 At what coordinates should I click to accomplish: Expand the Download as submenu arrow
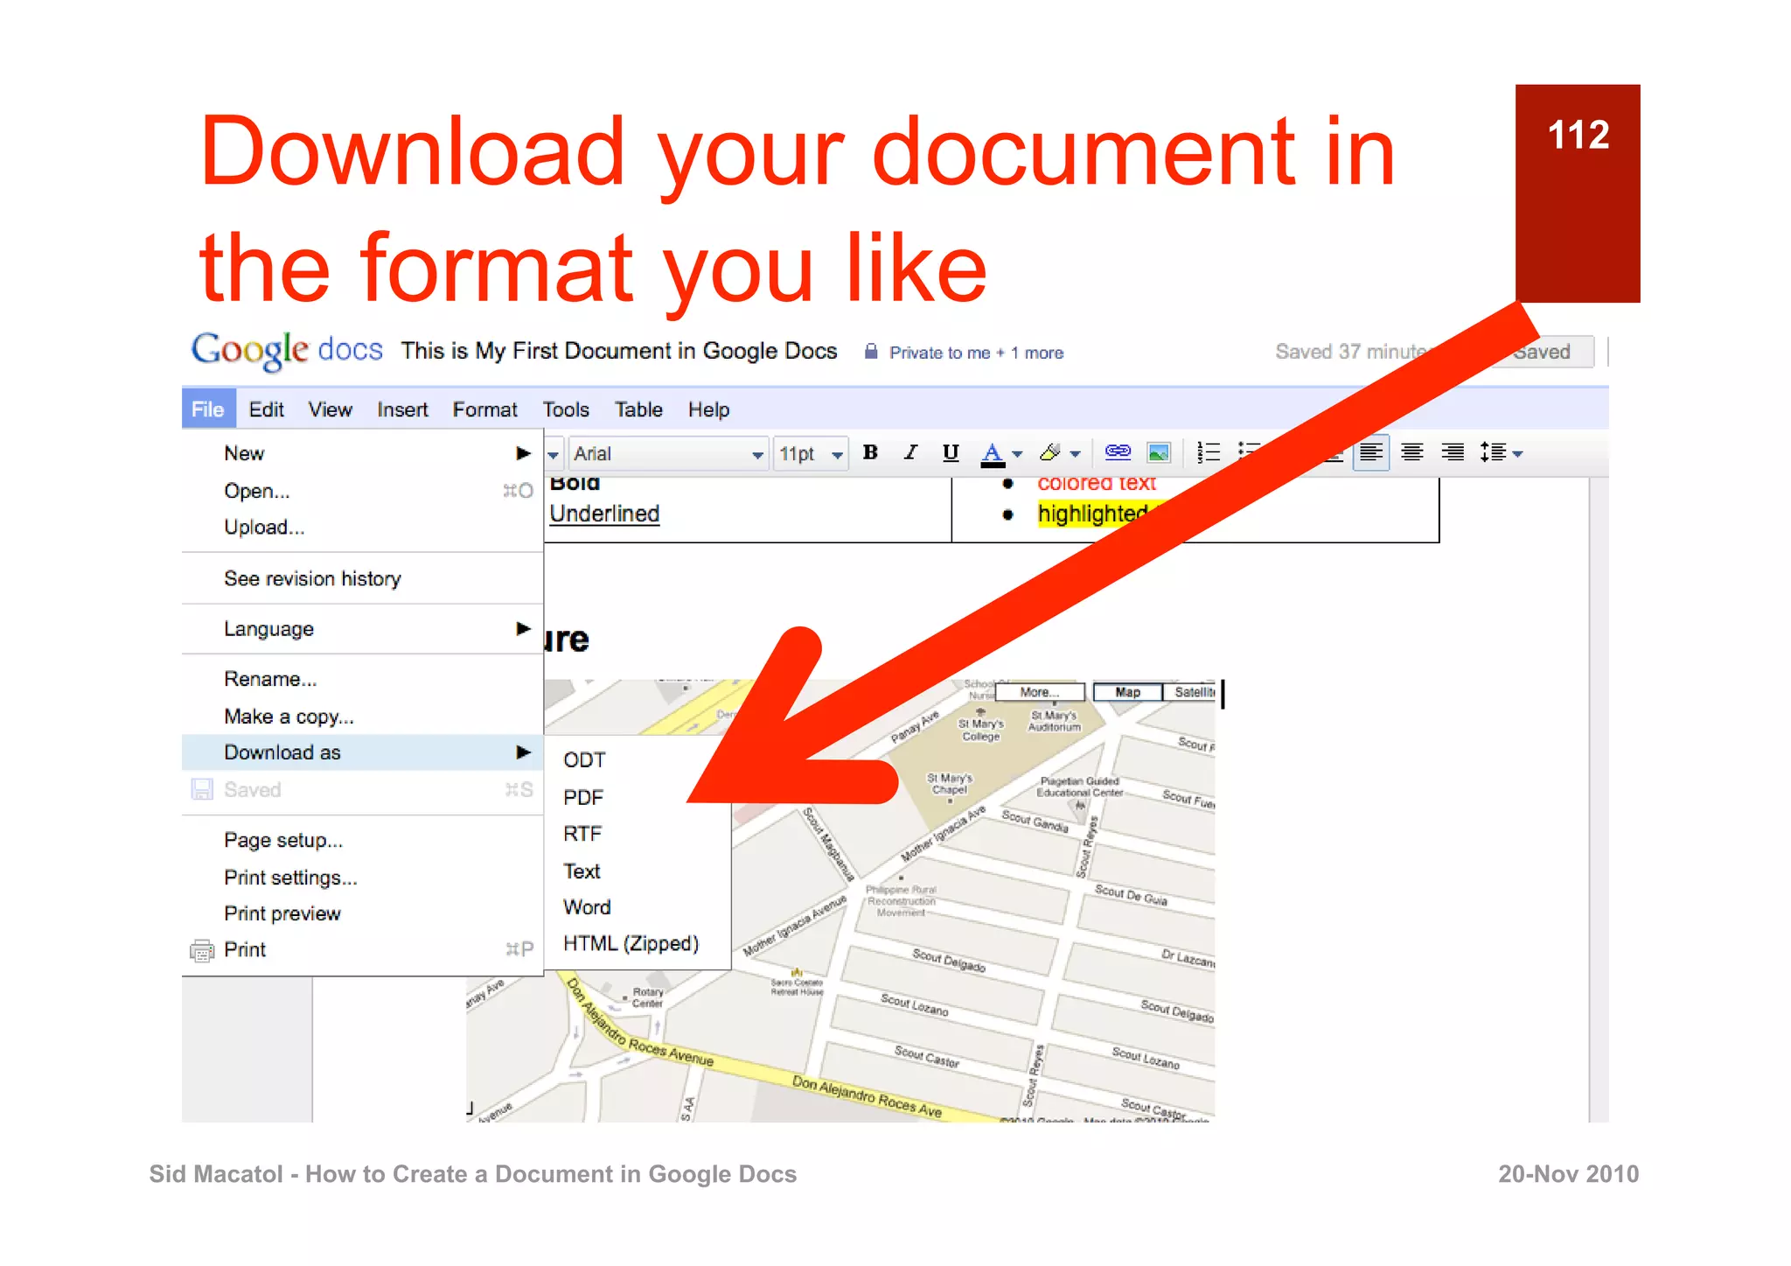pos(523,752)
